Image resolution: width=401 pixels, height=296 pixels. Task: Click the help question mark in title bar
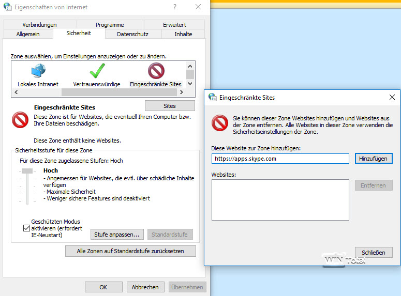[175, 7]
